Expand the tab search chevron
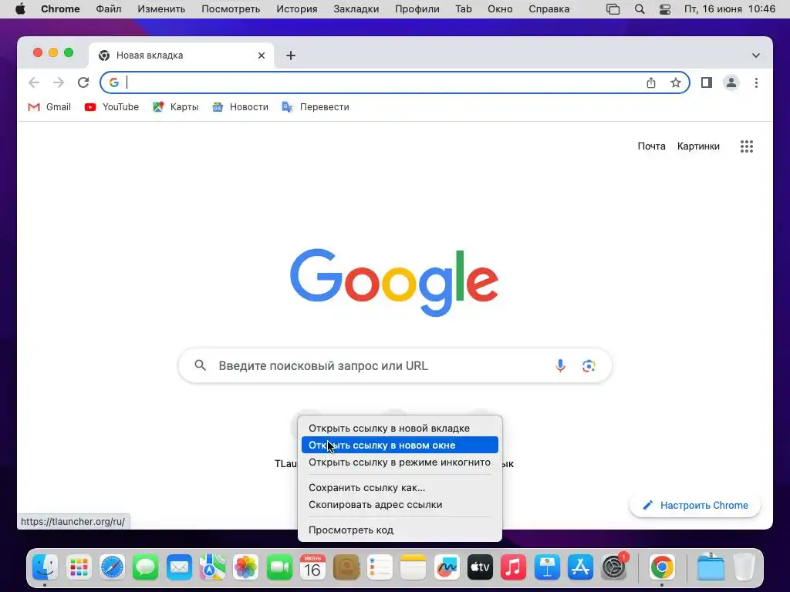Screen dimensions: 790x592 [756, 55]
